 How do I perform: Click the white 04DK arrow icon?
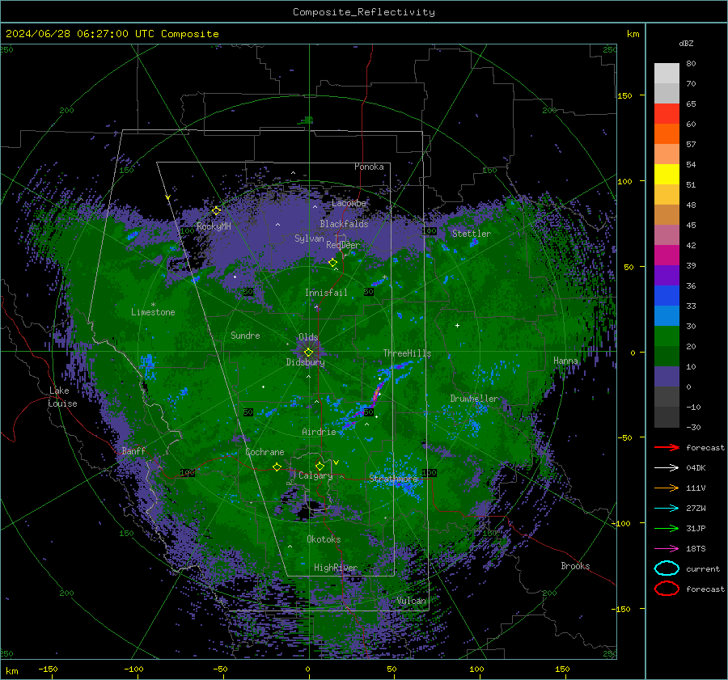[x=667, y=467]
